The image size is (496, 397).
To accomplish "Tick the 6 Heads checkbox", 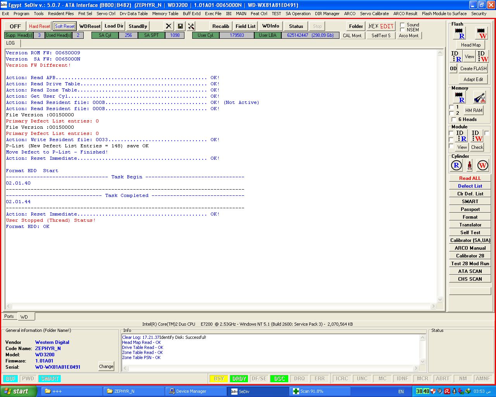I will click(454, 119).
